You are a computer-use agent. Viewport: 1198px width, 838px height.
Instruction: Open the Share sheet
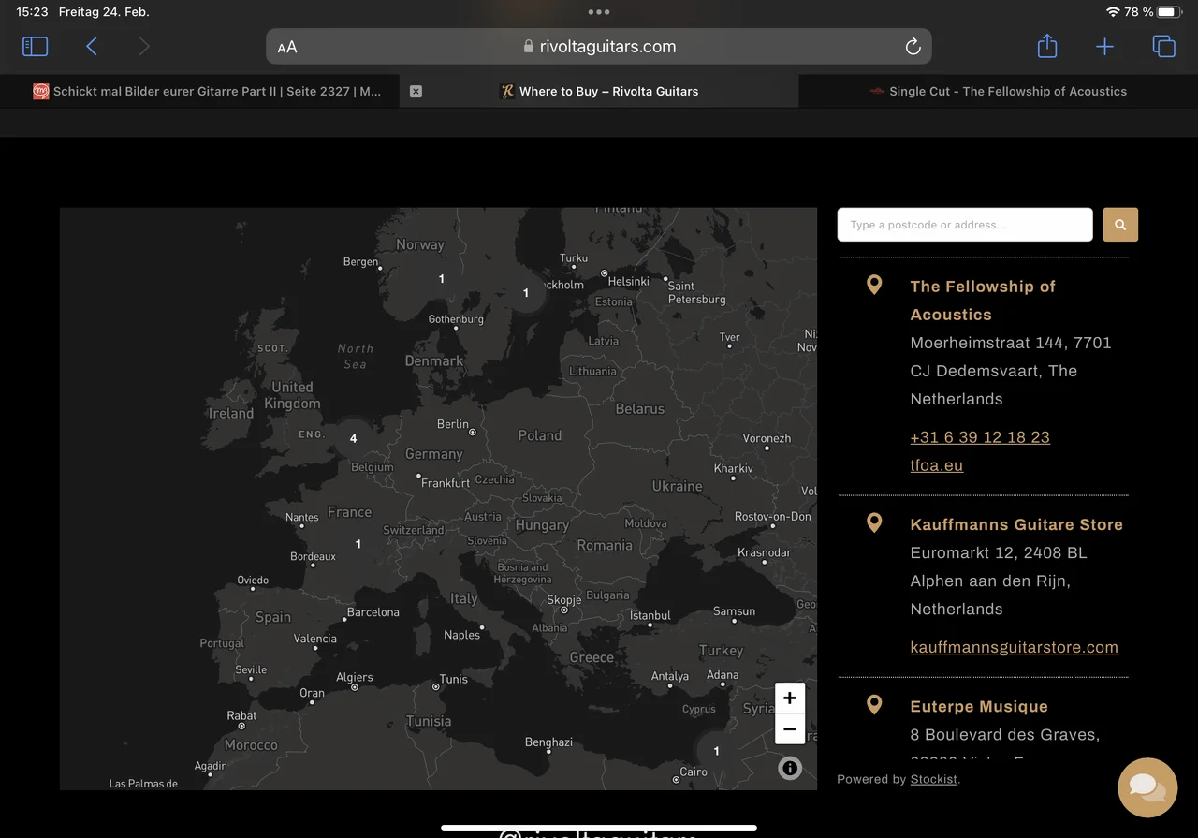[1047, 46]
